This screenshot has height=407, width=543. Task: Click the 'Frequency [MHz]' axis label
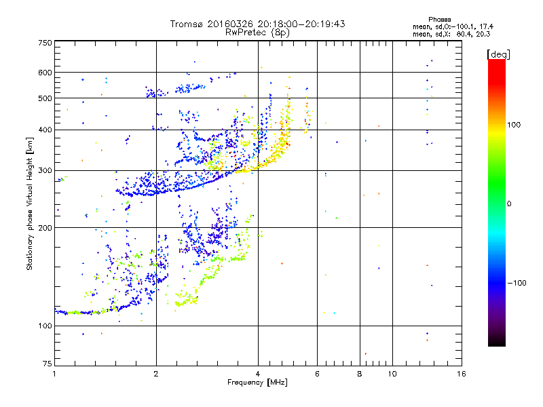257,383
